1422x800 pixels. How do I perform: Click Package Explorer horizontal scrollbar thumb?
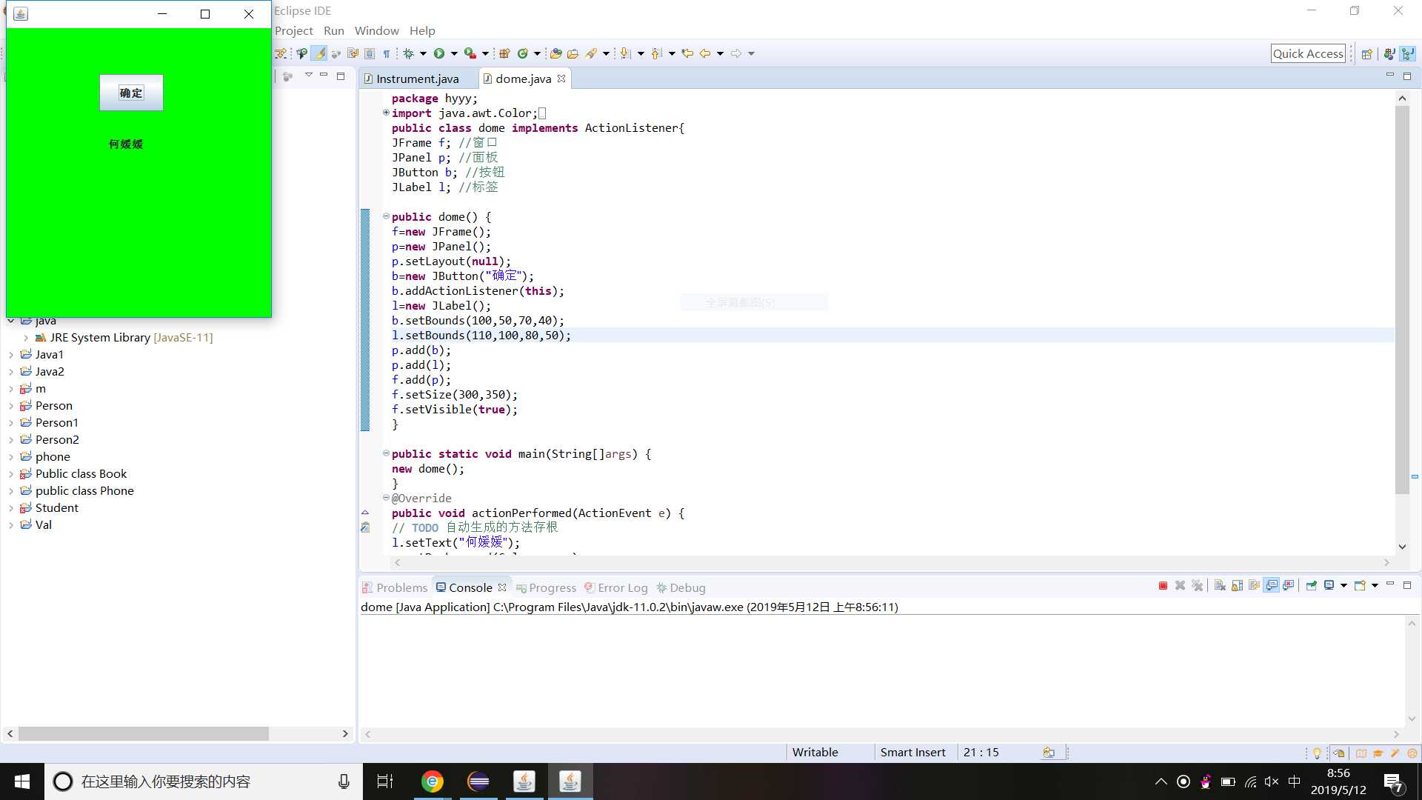pos(144,733)
